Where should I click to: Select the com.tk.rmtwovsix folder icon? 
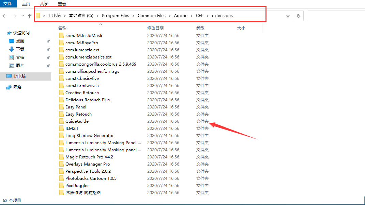coord(61,86)
